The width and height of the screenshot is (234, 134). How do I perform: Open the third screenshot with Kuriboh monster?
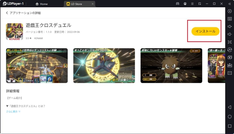coord(171,66)
